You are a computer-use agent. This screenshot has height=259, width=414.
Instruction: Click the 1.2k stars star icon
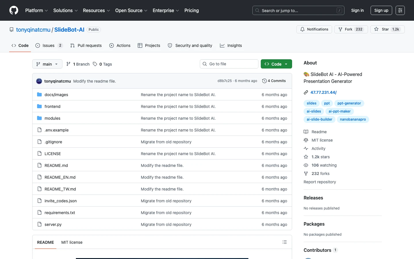point(306,157)
